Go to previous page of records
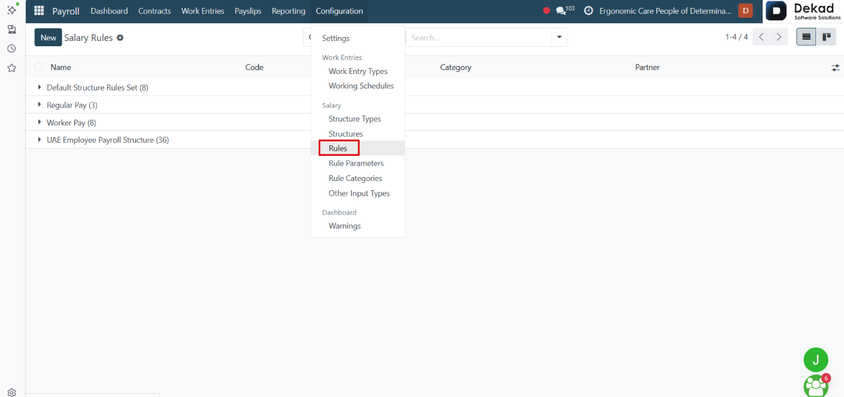This screenshot has height=397, width=844. [761, 37]
